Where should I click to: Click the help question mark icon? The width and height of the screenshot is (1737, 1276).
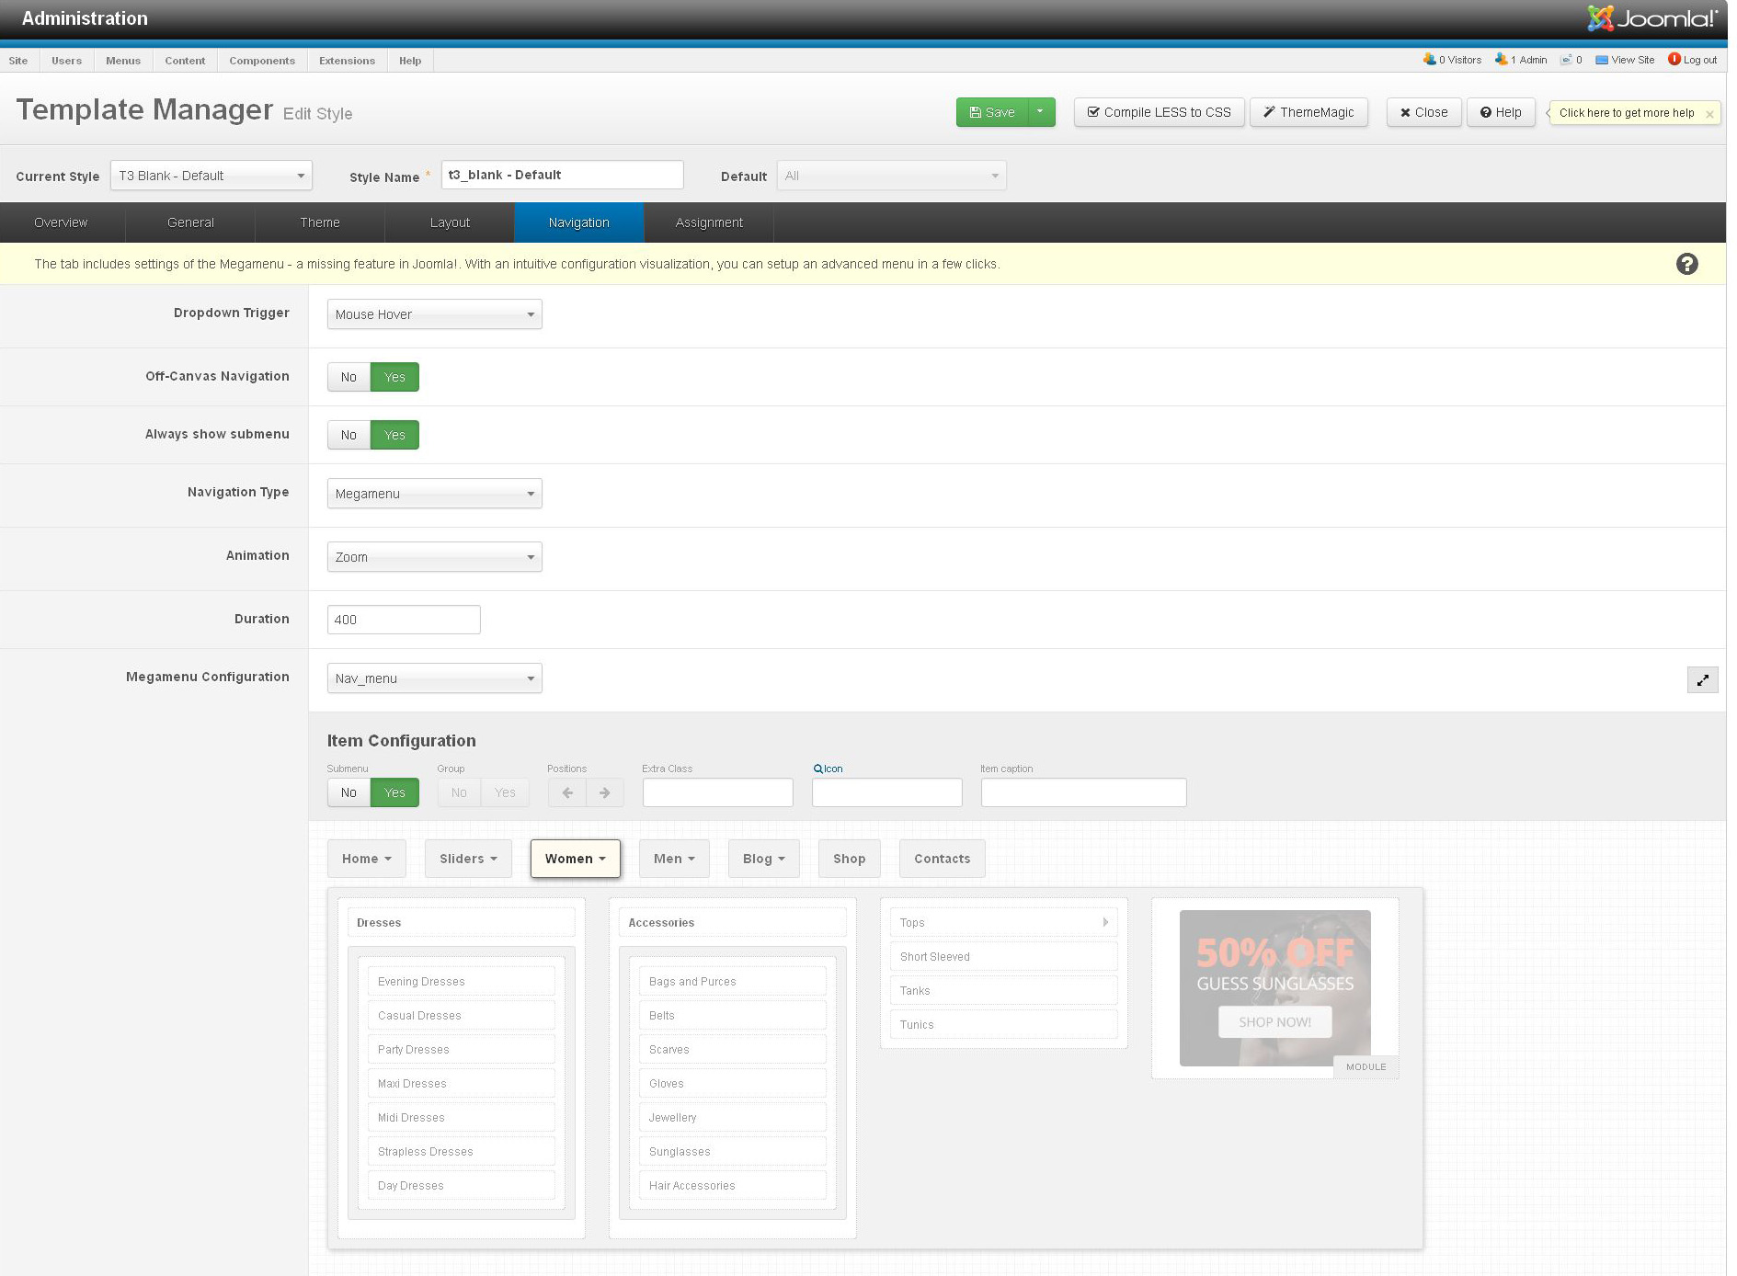[x=1686, y=264]
